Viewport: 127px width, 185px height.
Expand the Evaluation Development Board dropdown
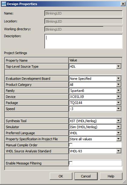119,78
